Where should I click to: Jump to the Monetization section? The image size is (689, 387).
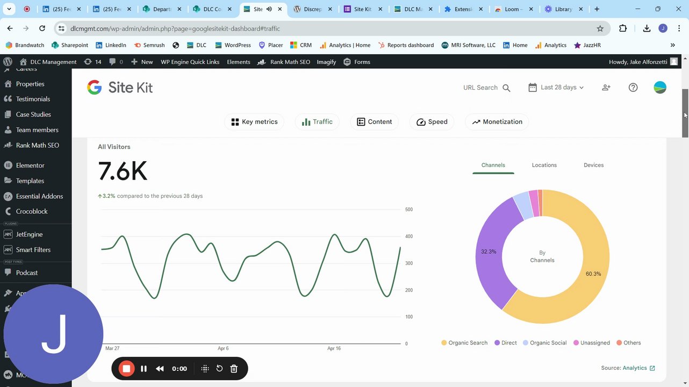497,121
